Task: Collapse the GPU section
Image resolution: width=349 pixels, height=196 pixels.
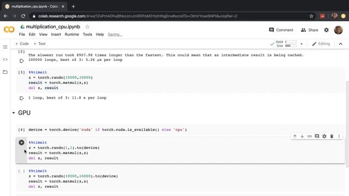Action: [x=14, y=113]
